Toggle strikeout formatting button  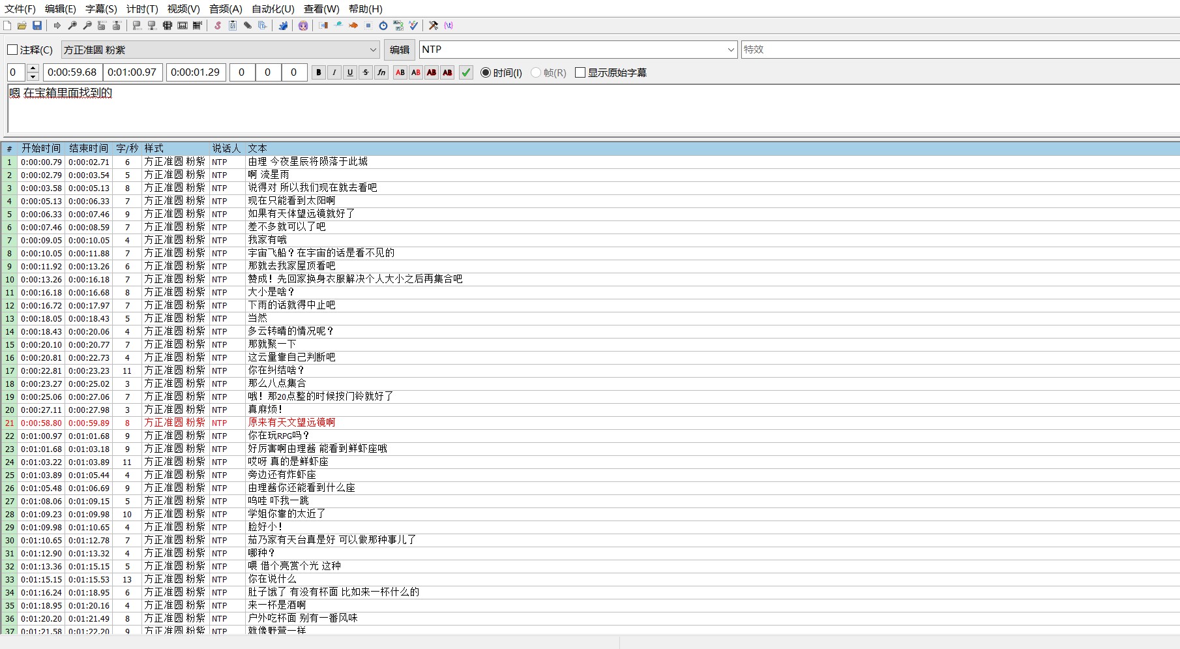coord(366,72)
